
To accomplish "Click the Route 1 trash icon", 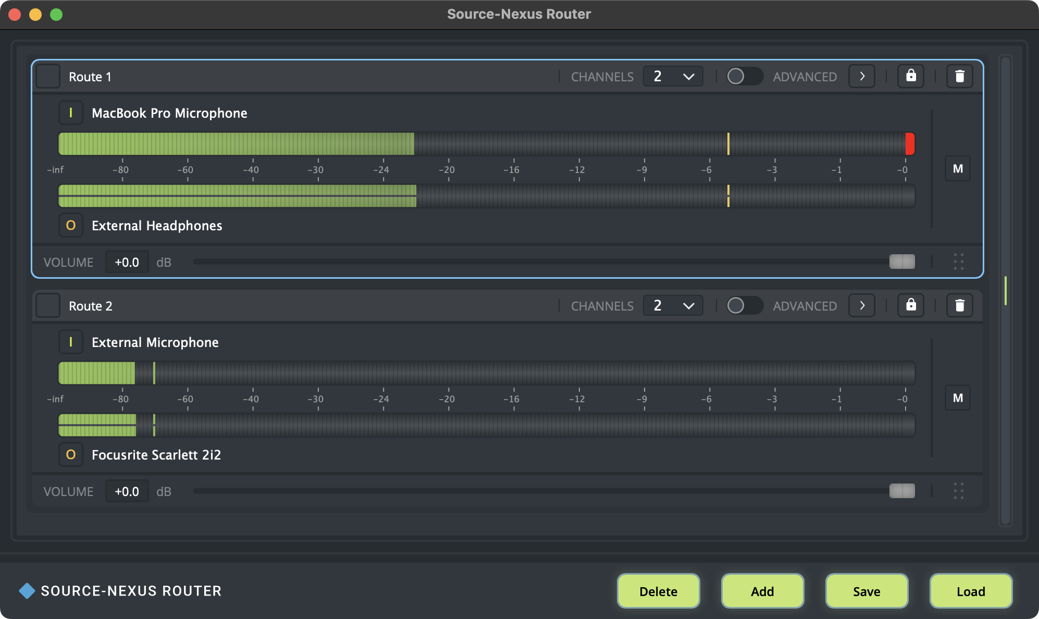I will tap(959, 76).
